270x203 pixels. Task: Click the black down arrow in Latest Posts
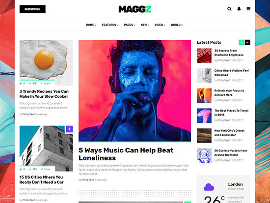point(247,42)
